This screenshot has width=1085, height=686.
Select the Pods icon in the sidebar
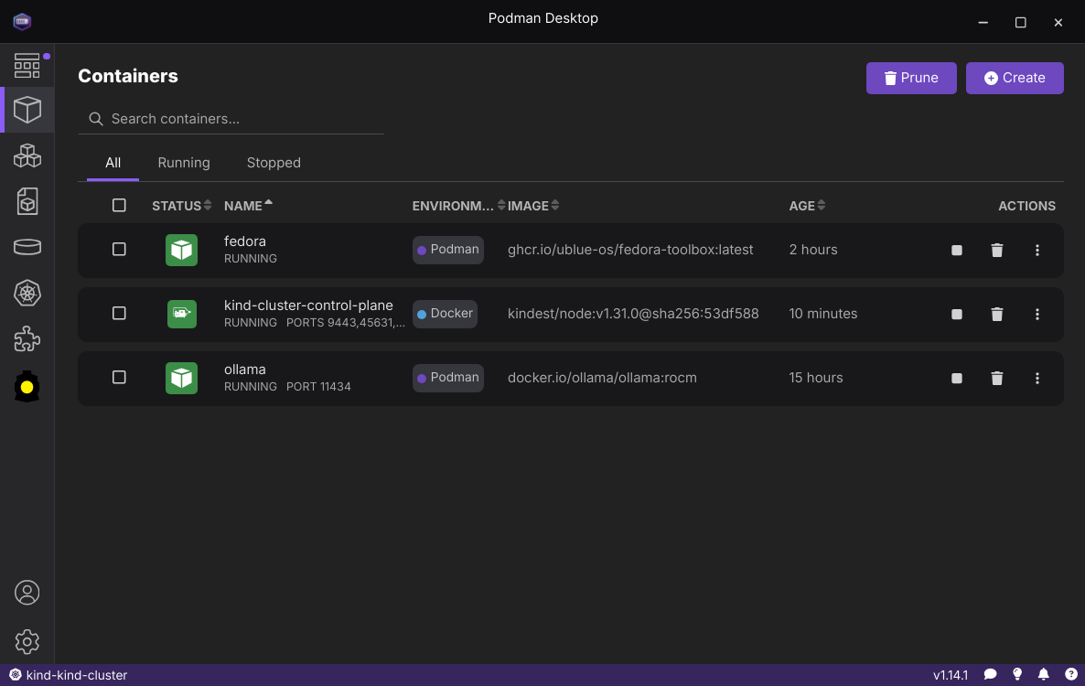27,155
